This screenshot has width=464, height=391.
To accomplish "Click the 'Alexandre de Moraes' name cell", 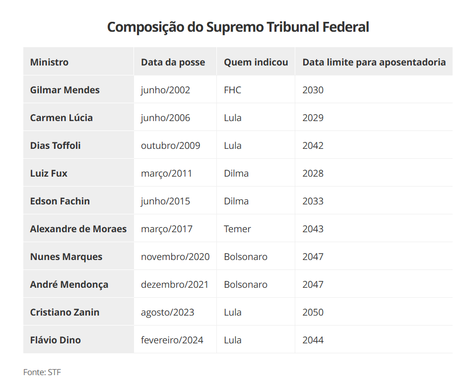I will [78, 229].
